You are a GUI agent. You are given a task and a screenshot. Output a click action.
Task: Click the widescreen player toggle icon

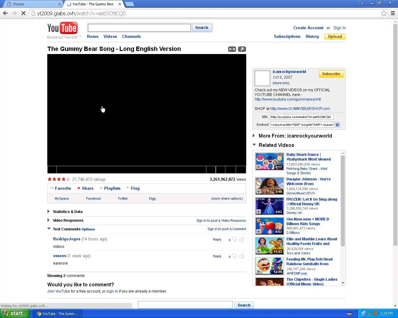[232, 49]
